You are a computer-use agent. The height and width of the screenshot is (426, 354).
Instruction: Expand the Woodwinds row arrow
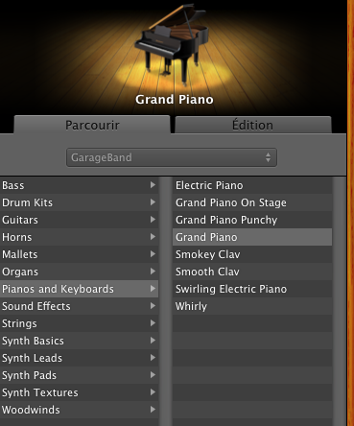click(153, 410)
